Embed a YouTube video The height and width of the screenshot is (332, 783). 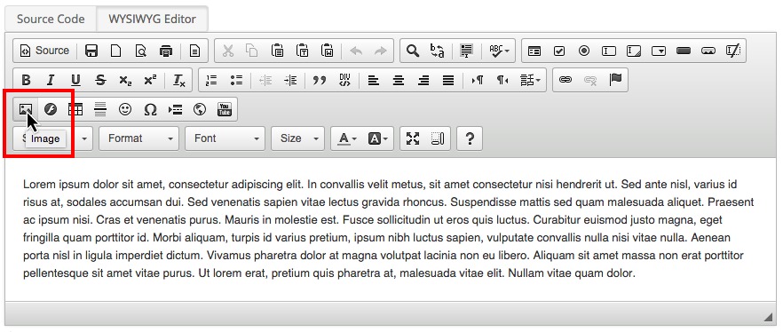coord(225,109)
